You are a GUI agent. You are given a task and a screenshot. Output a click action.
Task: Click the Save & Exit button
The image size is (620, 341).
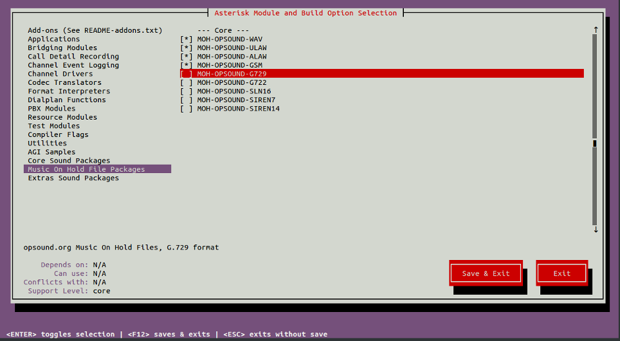pos(486,273)
